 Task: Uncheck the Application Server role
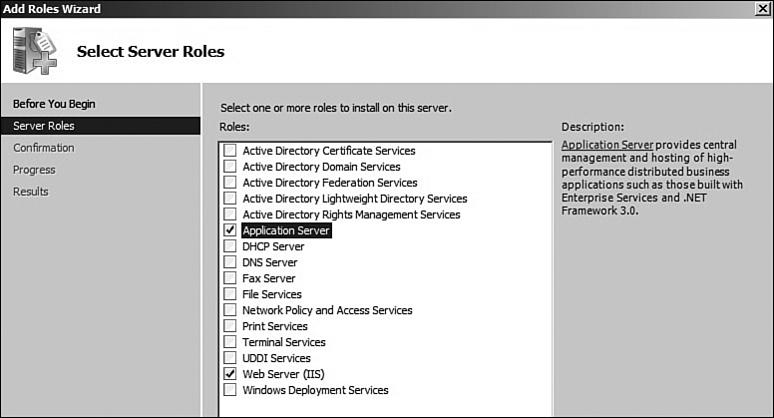tap(229, 230)
